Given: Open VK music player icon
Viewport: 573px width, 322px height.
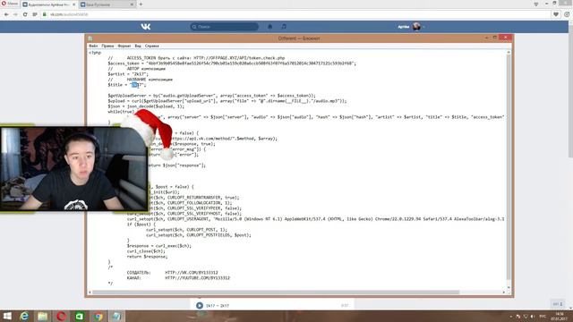Looking at the screenshot, I should (284, 27).
